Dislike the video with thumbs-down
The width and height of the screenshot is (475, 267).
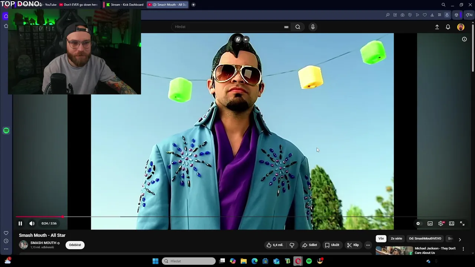coord(292,245)
